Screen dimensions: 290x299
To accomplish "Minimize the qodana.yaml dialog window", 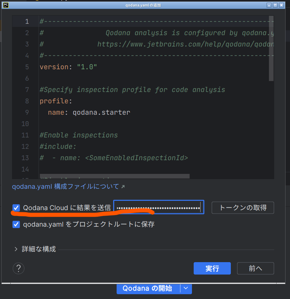I will click(269, 6).
